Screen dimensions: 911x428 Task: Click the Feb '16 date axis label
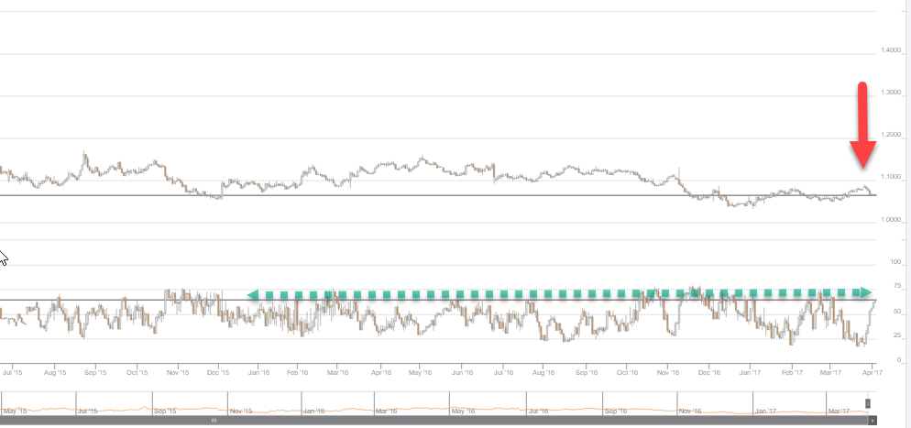click(x=298, y=373)
